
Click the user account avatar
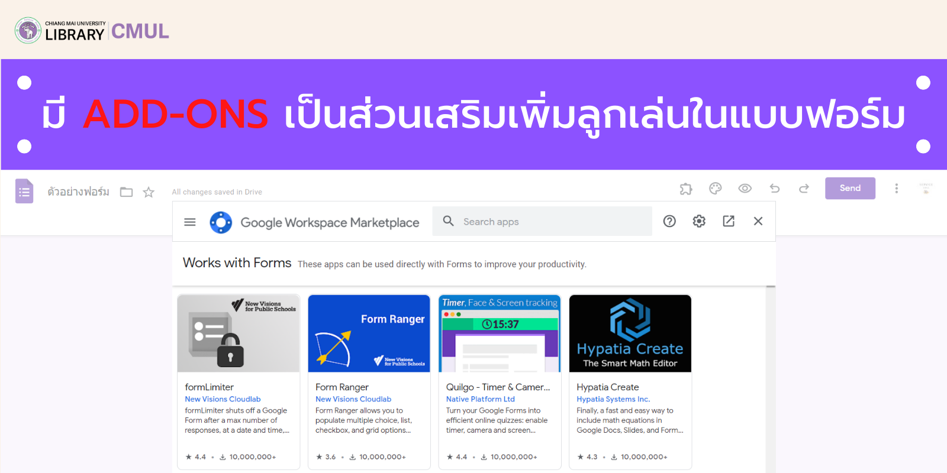(926, 188)
